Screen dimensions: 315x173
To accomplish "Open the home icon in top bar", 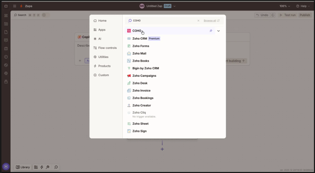I will pos(6,6).
